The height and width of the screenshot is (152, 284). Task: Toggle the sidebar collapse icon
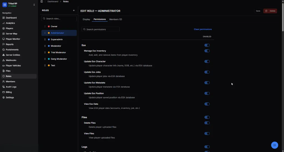(x=42, y=1)
